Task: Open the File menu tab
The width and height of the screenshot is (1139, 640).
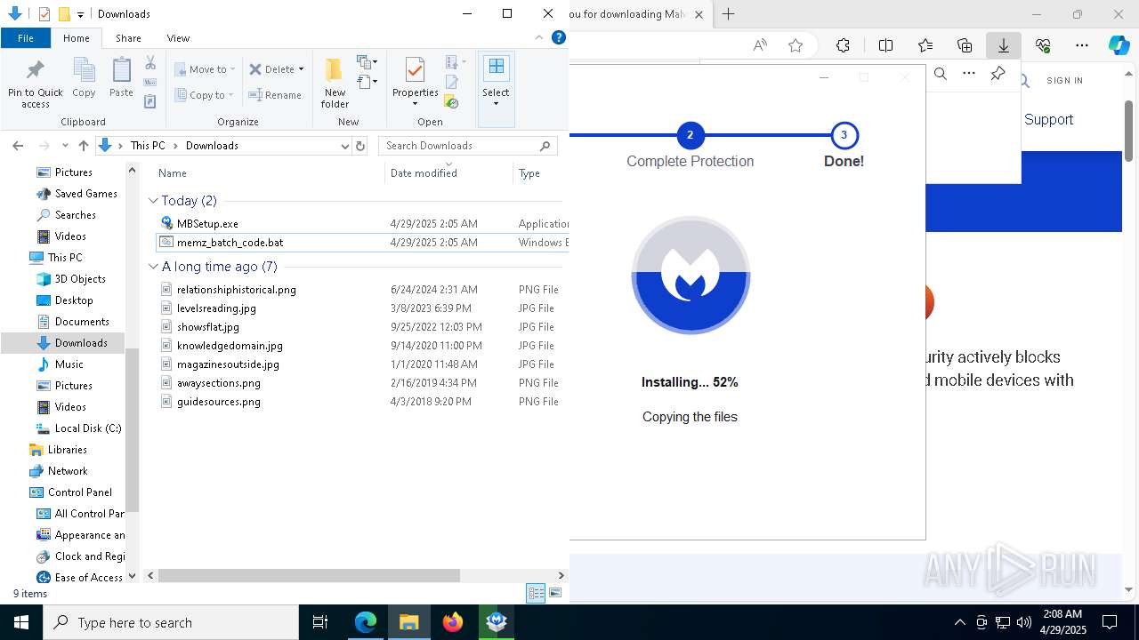Action: (x=26, y=38)
